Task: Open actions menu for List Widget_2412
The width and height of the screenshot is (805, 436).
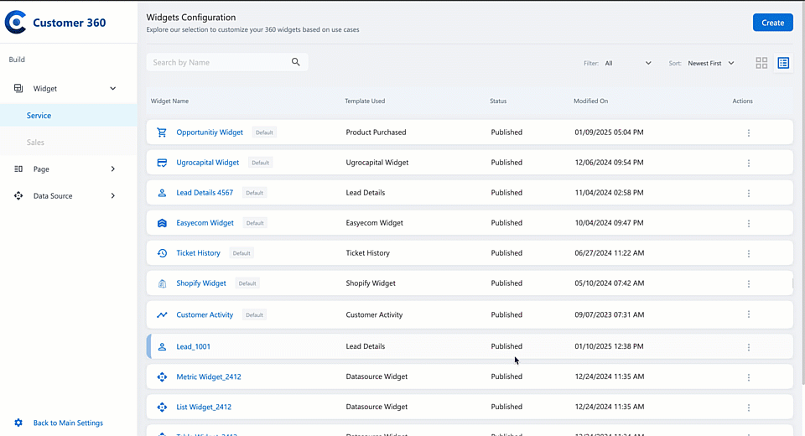Action: pyautogui.click(x=749, y=407)
